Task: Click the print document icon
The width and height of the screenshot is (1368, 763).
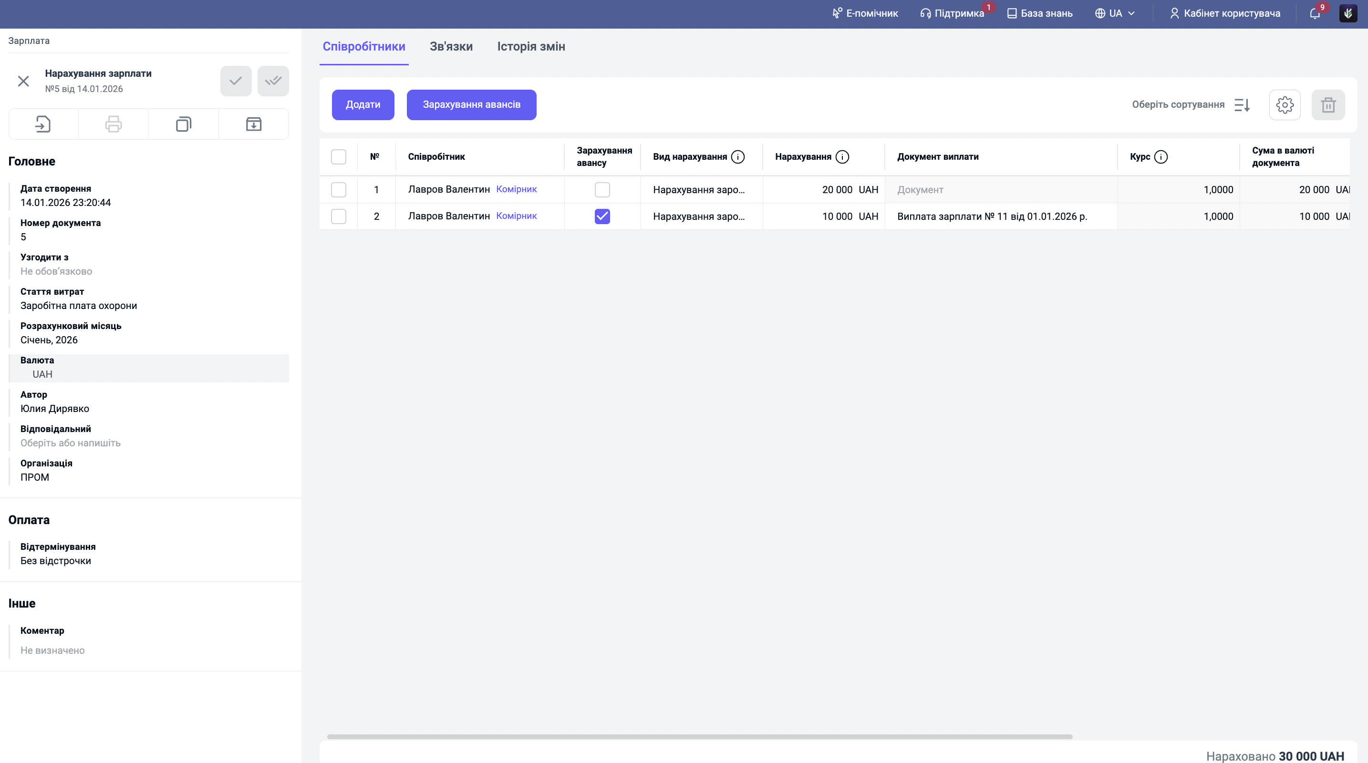Action: (113, 124)
